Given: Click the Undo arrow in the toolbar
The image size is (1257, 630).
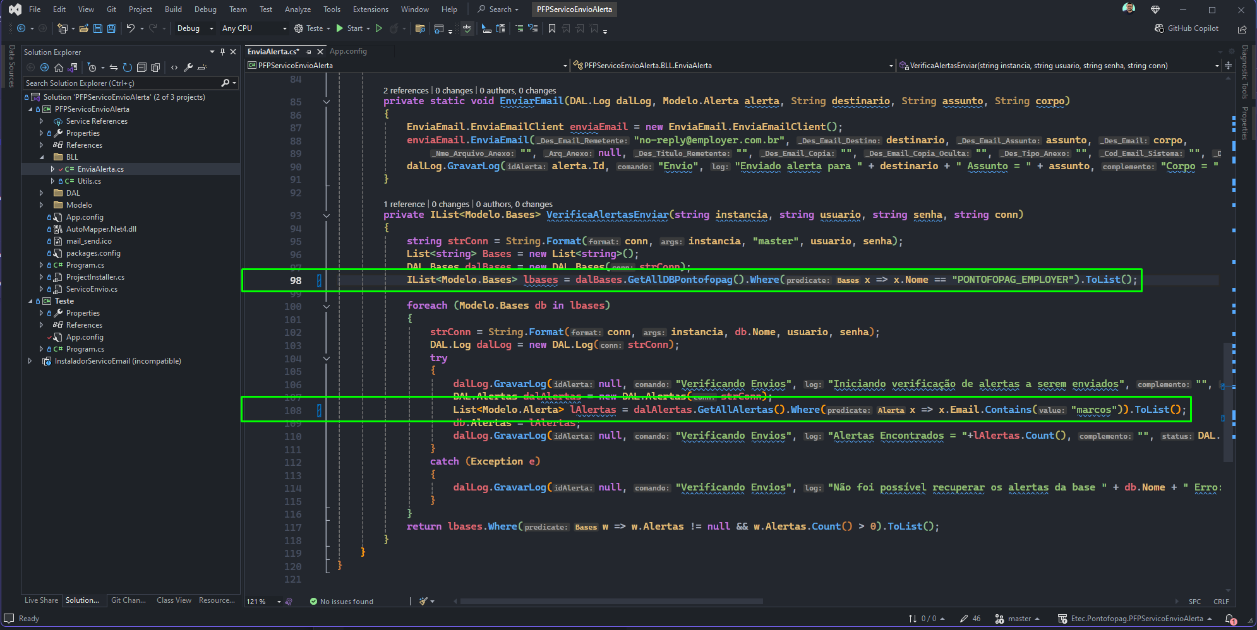Looking at the screenshot, I should 130,28.
